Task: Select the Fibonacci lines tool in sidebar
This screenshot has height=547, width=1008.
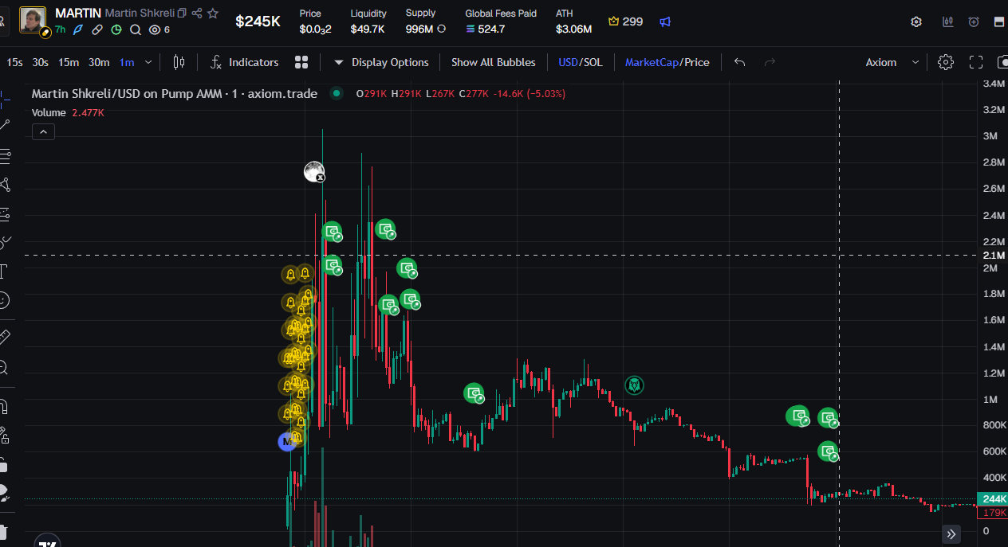Action: click(5, 155)
